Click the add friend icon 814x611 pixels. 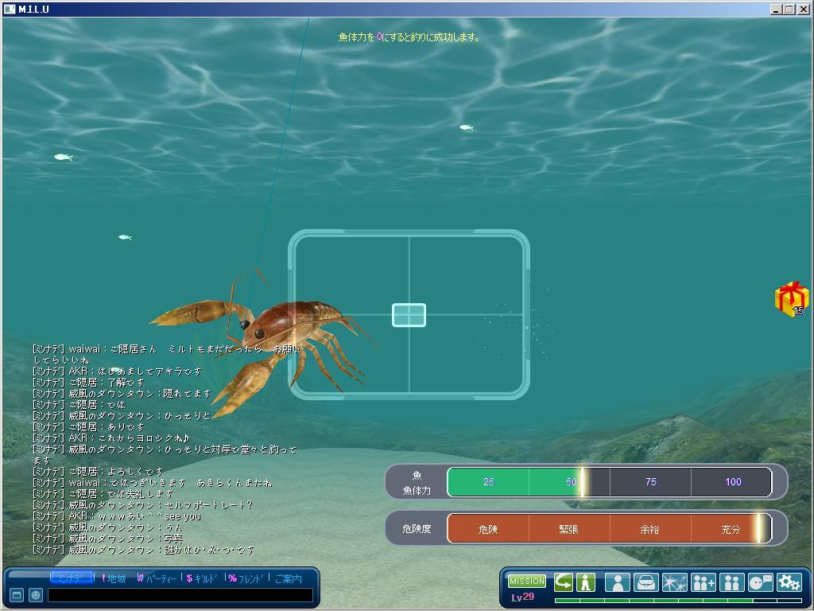pos(704,582)
